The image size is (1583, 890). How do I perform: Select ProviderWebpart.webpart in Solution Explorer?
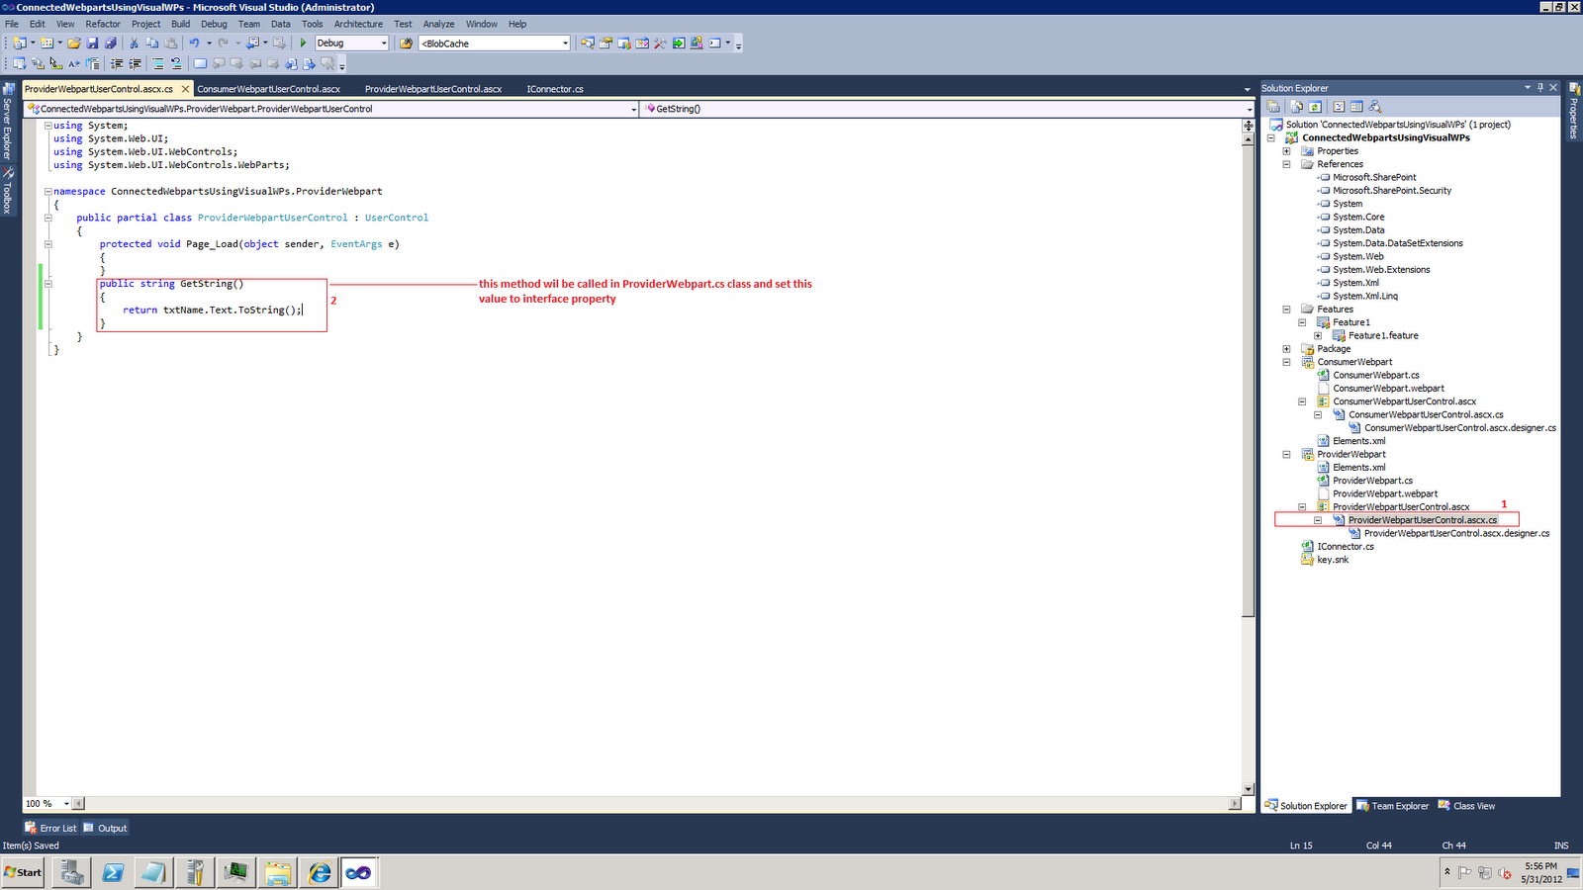click(x=1385, y=494)
